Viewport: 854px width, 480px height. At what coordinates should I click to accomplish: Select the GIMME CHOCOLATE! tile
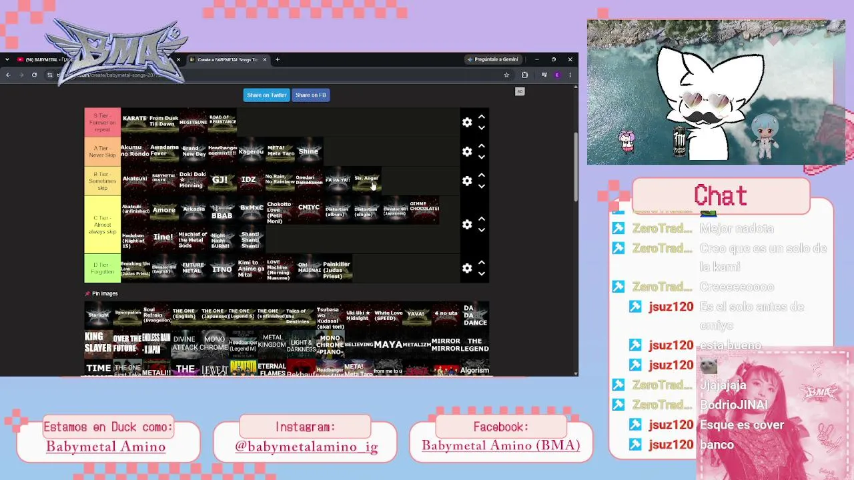point(424,210)
